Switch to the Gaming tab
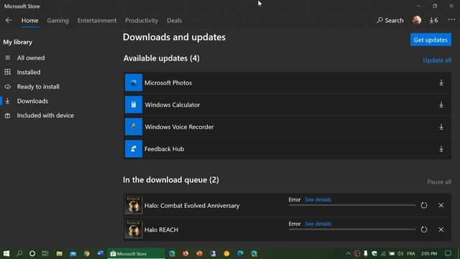460x259 pixels. pos(57,20)
